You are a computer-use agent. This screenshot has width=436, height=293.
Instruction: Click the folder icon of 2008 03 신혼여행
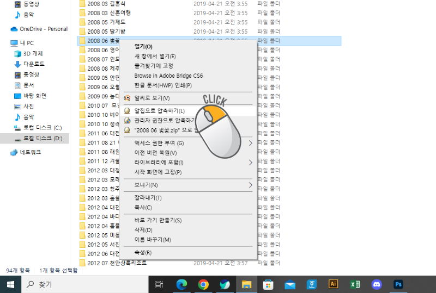pyautogui.click(x=82, y=13)
